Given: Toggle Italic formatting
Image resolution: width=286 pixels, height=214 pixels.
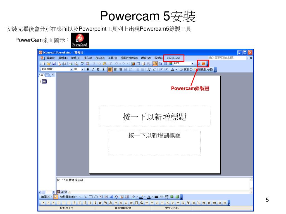Looking at the screenshot, I should click(x=93, y=69).
